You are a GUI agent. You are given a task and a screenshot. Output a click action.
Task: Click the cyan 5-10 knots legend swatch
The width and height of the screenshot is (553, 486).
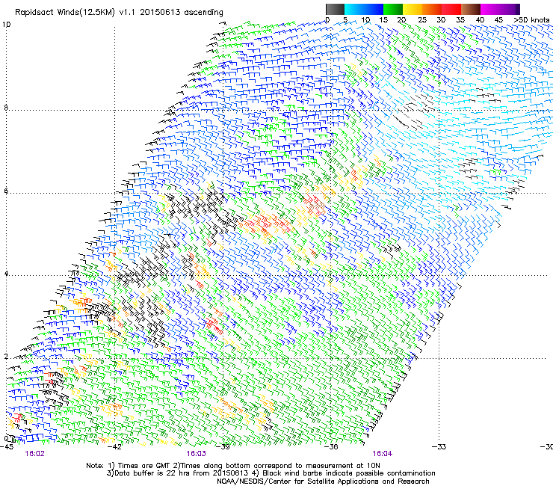(x=354, y=9)
